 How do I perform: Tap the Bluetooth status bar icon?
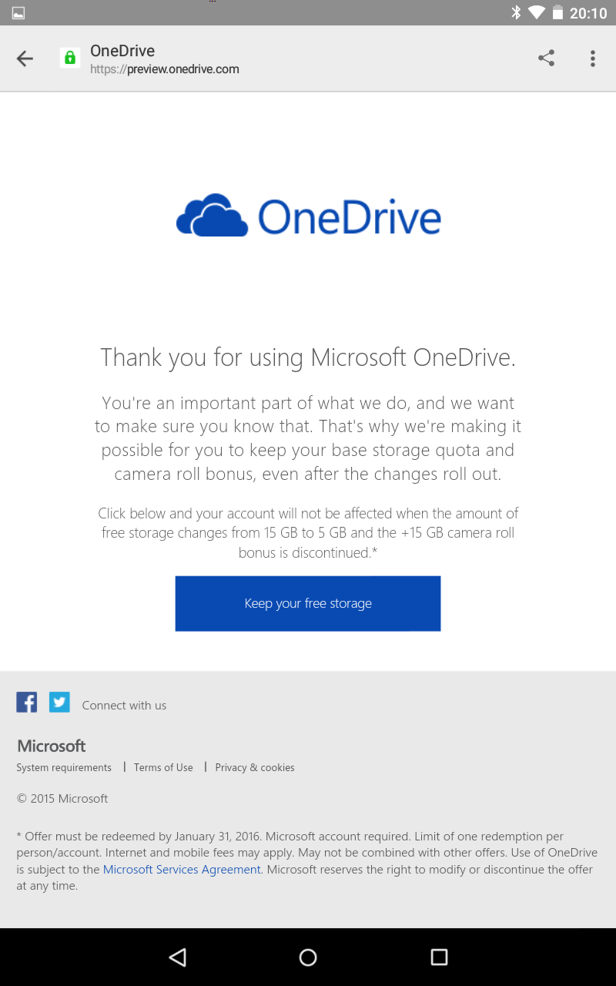coord(516,12)
